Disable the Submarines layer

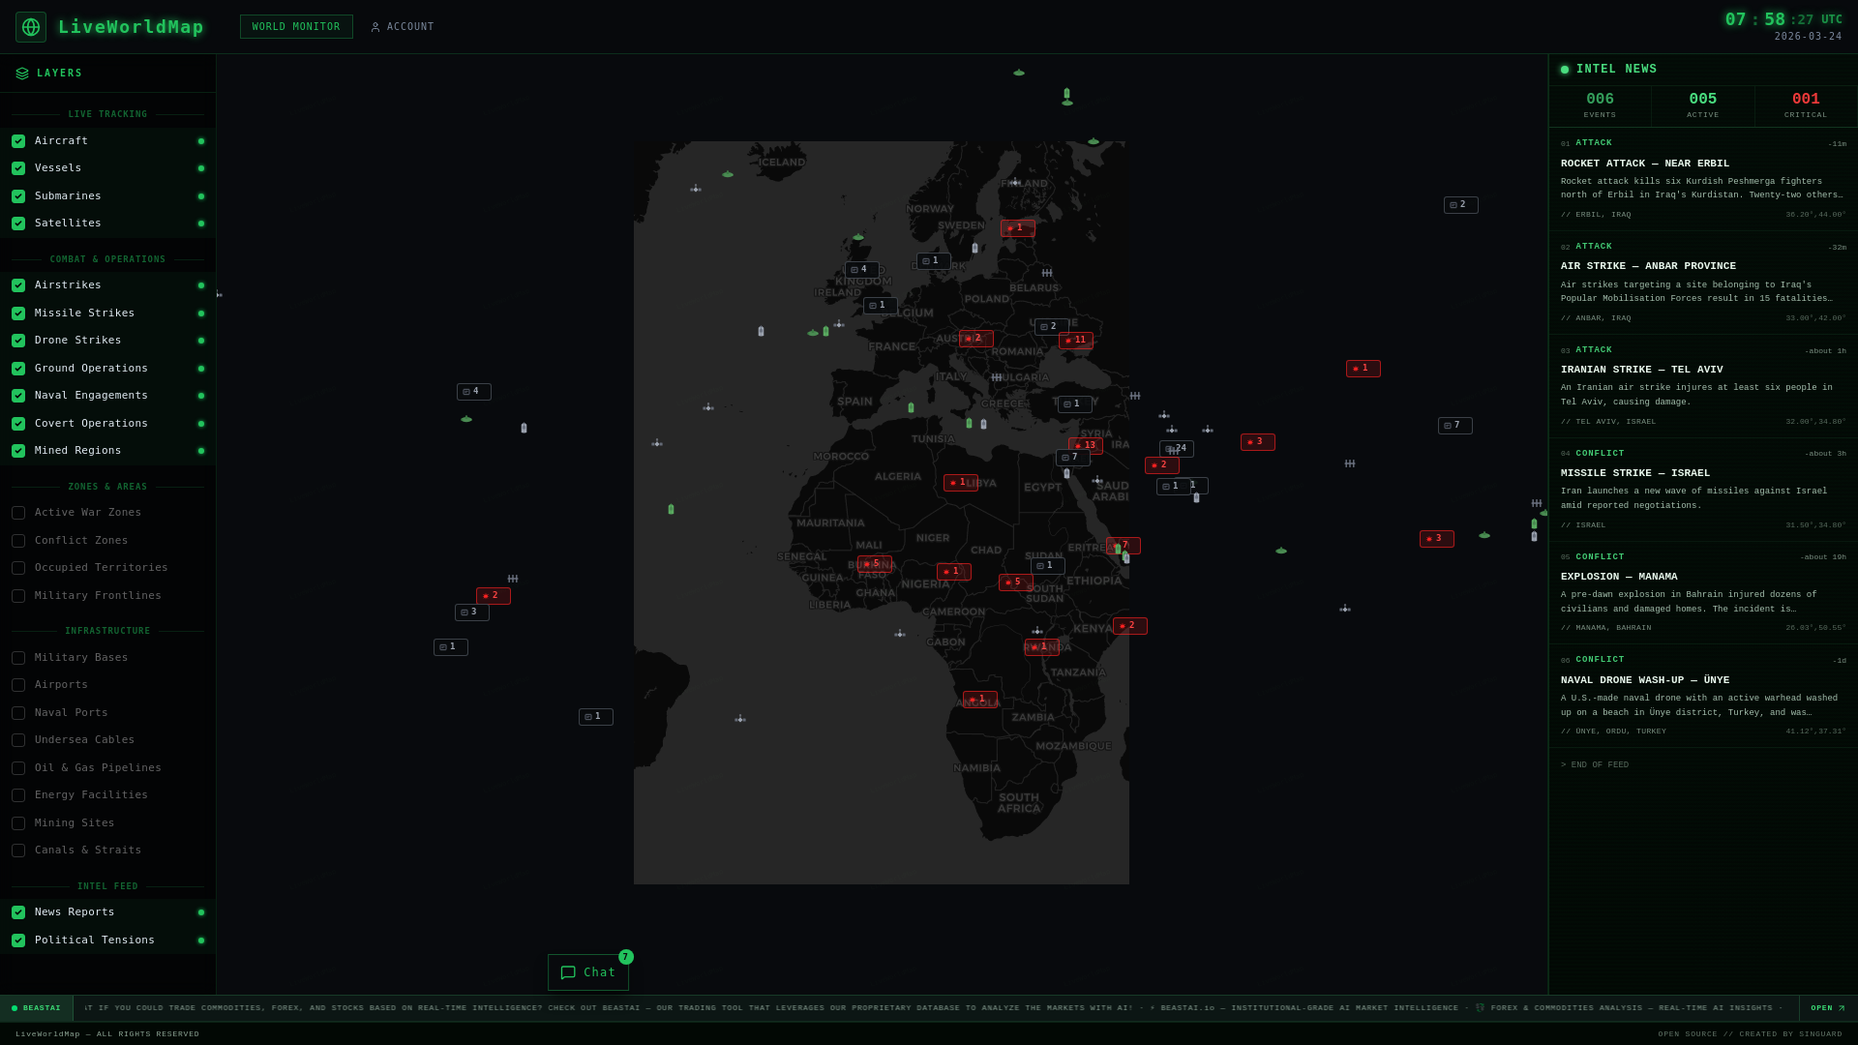(18, 196)
